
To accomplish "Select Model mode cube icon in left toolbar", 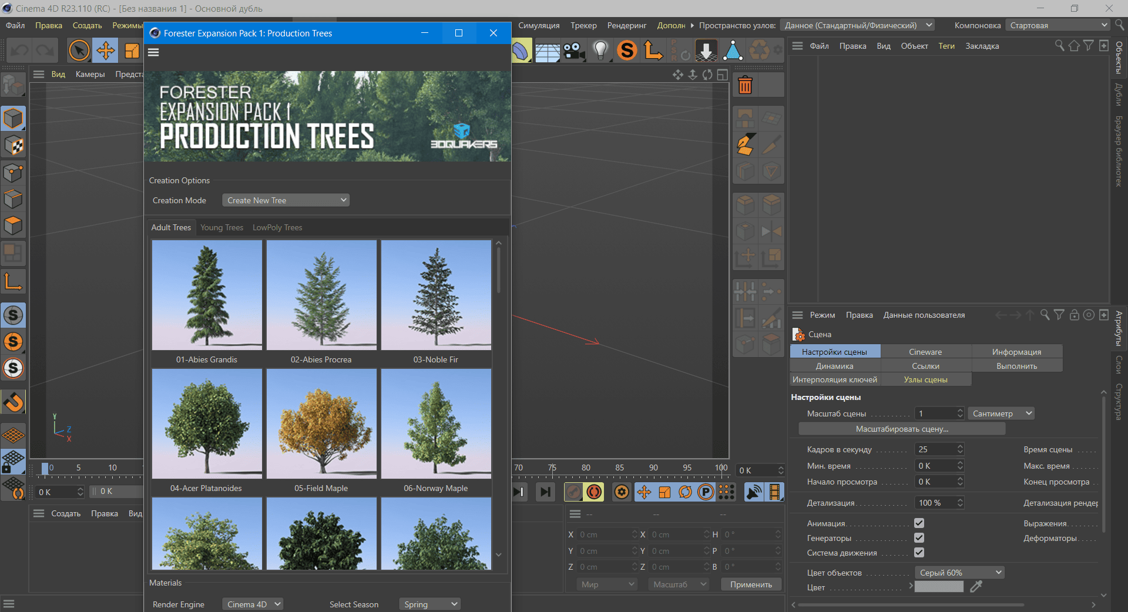I will pos(13,119).
